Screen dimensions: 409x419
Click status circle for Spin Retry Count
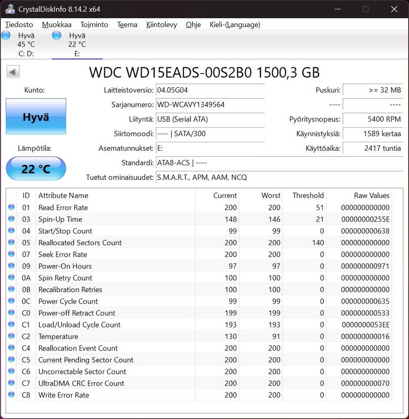click(x=11, y=277)
